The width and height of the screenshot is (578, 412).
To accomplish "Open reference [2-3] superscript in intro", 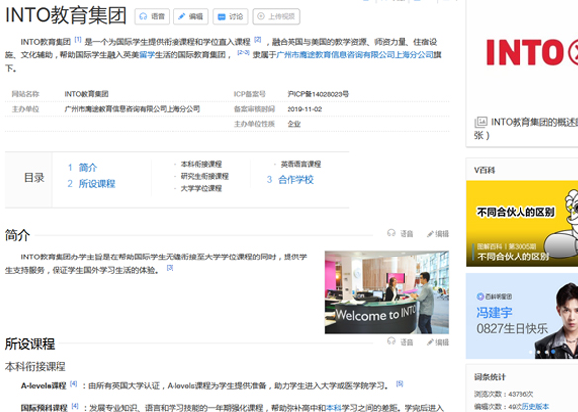I will point(243,52).
